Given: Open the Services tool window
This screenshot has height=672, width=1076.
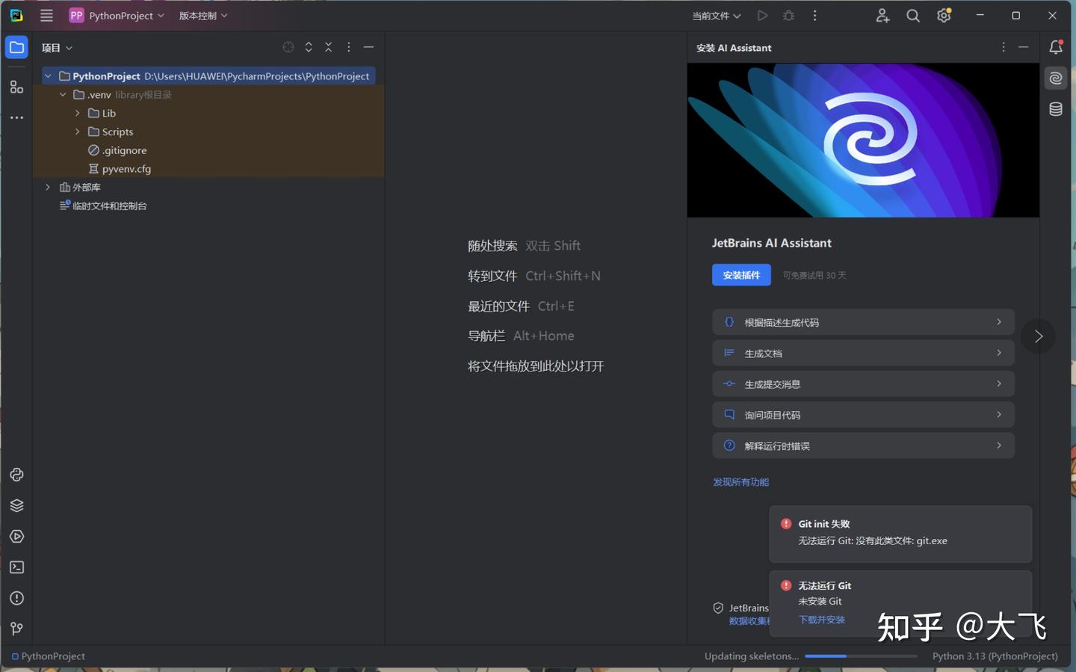Looking at the screenshot, I should (16, 536).
